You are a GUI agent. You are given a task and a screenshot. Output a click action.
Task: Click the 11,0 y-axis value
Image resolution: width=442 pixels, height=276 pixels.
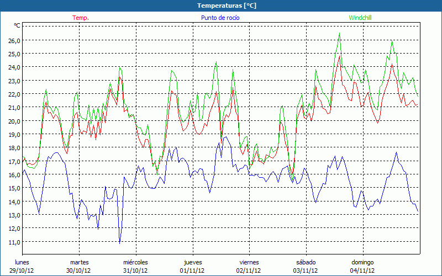point(14,242)
